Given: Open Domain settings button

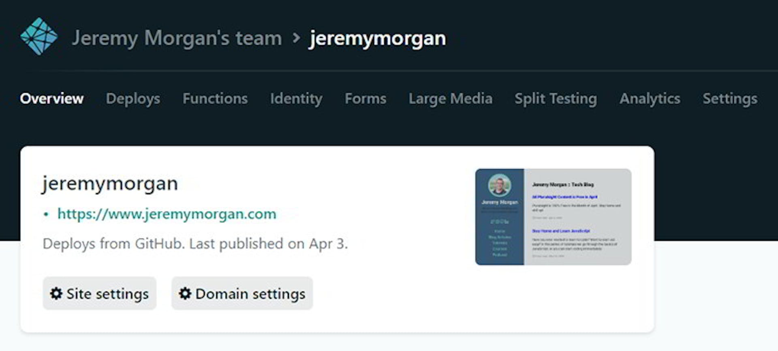Looking at the screenshot, I should click(x=242, y=294).
